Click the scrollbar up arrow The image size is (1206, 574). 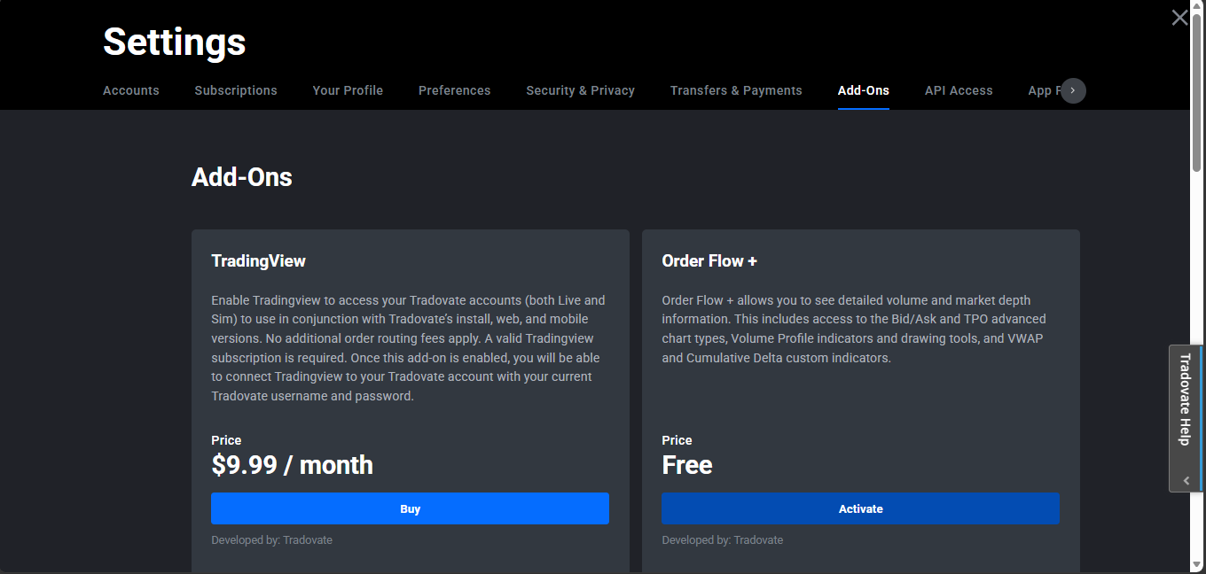[1197, 6]
